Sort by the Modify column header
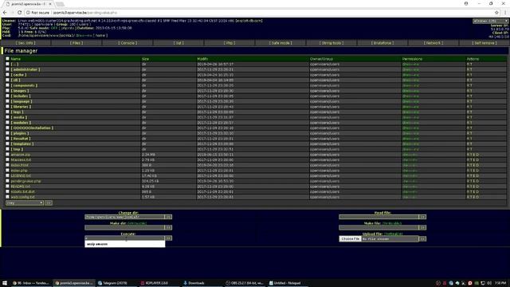The width and height of the screenshot is (510, 287). click(202, 59)
